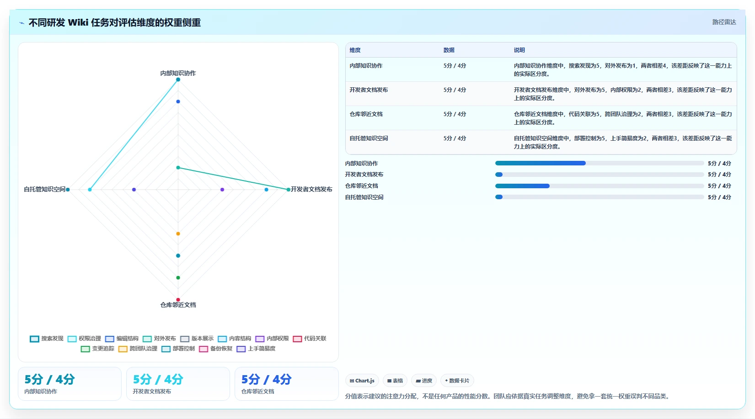Hide the 编辑结构 legend series
755x419 pixels.
pos(122,339)
